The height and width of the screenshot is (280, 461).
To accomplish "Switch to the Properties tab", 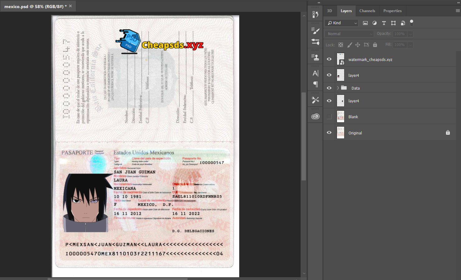I will pos(392,11).
